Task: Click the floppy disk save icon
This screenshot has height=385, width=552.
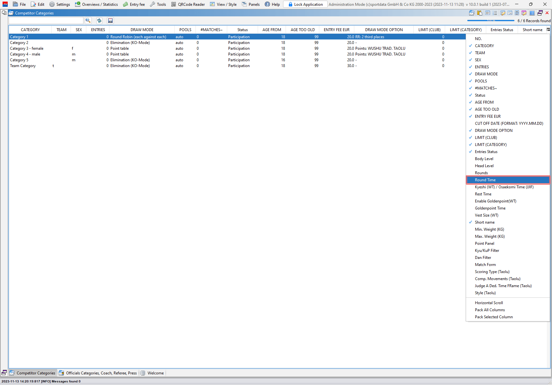Action: [110, 21]
